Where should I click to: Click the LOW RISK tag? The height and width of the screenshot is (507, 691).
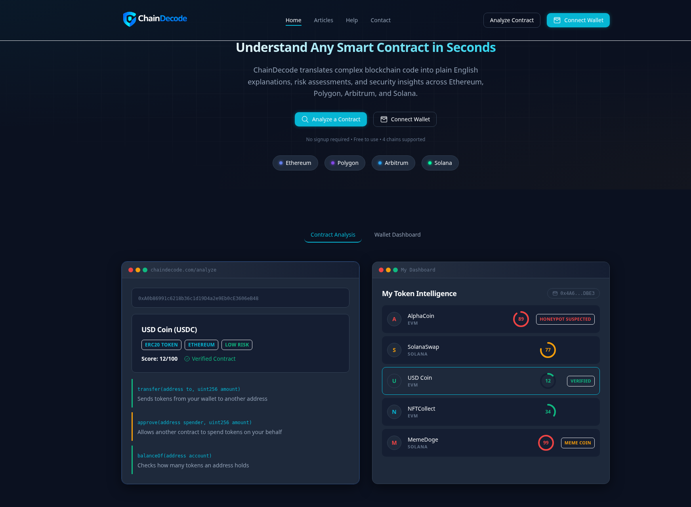click(x=237, y=345)
